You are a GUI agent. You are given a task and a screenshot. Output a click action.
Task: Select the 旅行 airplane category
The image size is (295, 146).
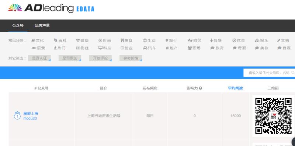pos(167,40)
